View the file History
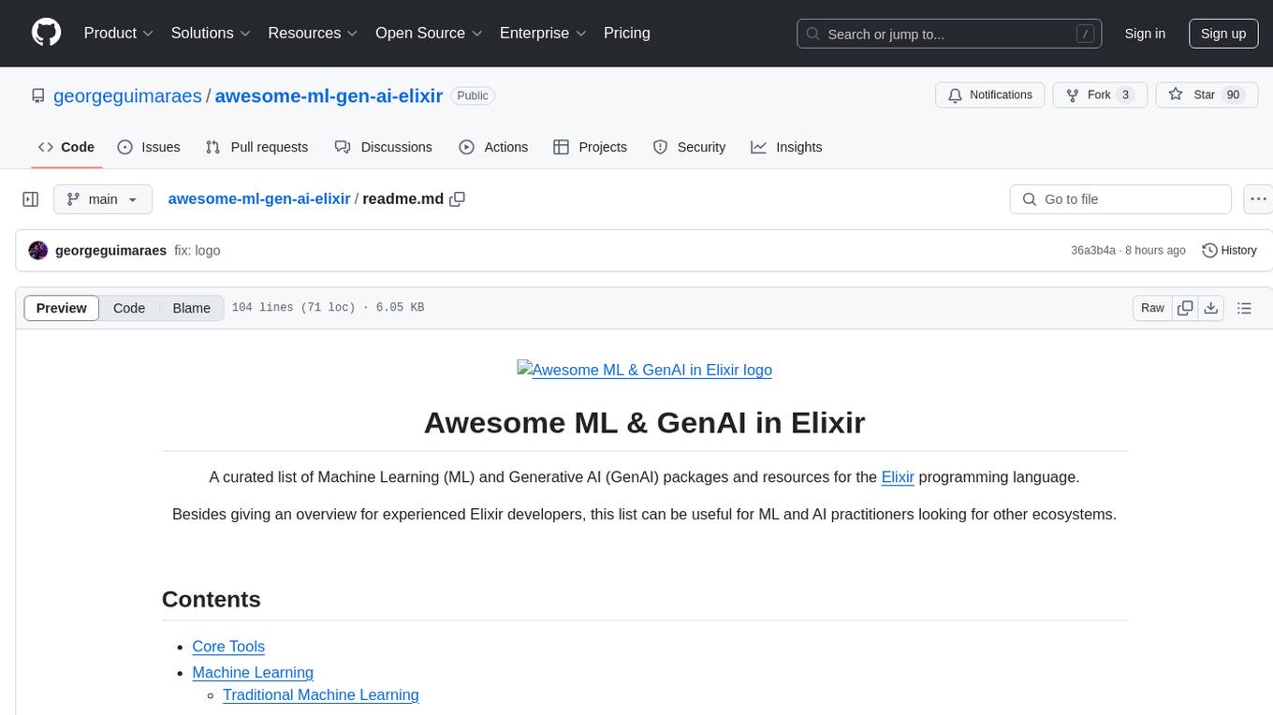1273x715 pixels. (1229, 251)
